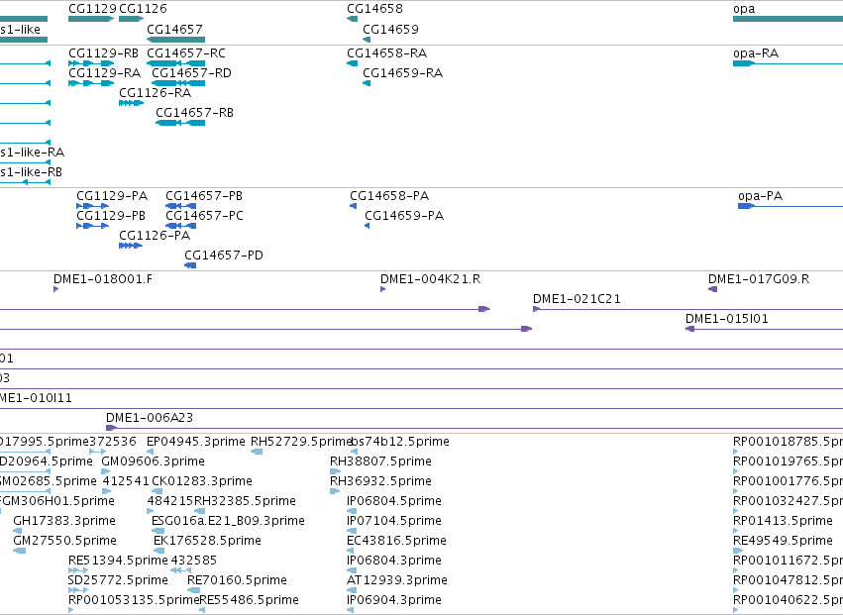Select protein label CG14658-PA
The image size is (843, 615).
click(x=389, y=196)
